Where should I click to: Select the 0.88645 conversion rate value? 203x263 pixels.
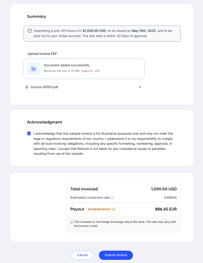coord(170,198)
